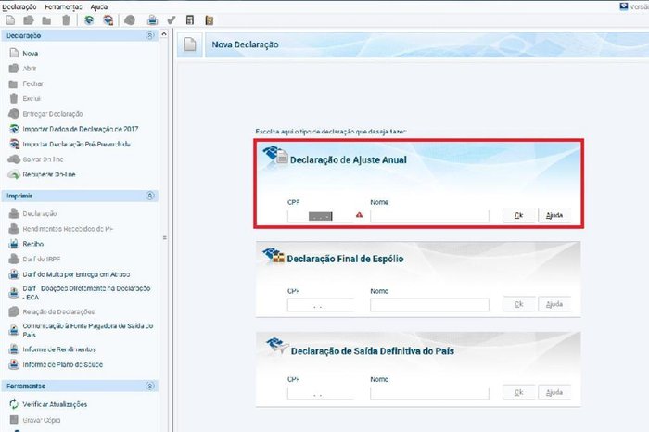The image size is (649, 432).
Task: Click the Nova Declaração page icon in header
Action: point(190,44)
